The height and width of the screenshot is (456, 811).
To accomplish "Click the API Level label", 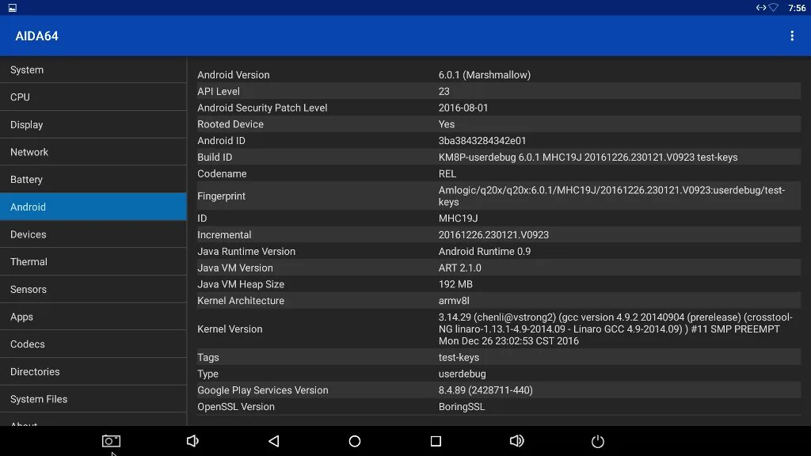I will (x=219, y=92).
